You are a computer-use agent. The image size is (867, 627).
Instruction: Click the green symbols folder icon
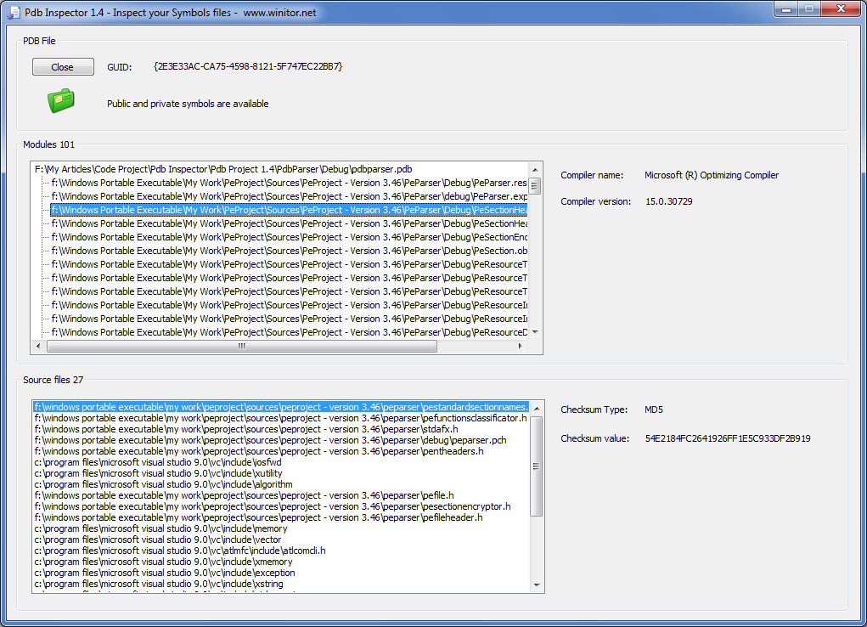click(x=61, y=101)
